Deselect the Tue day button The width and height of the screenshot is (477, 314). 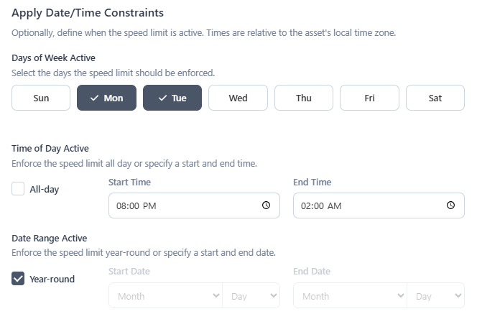[172, 98]
